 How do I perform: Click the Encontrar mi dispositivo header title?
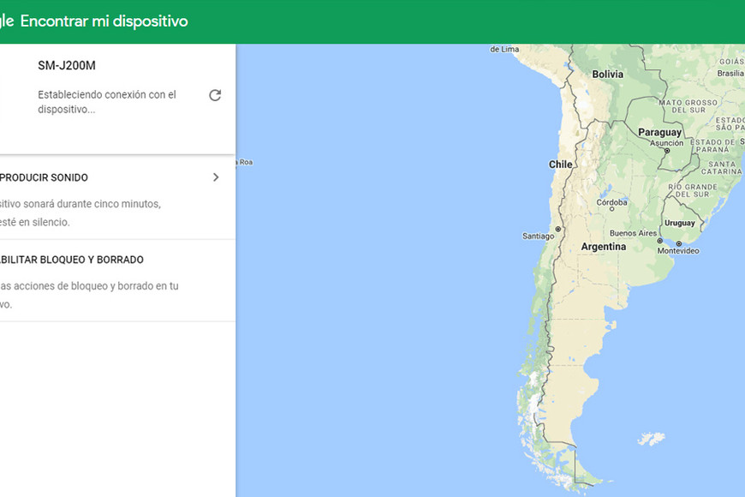point(104,21)
